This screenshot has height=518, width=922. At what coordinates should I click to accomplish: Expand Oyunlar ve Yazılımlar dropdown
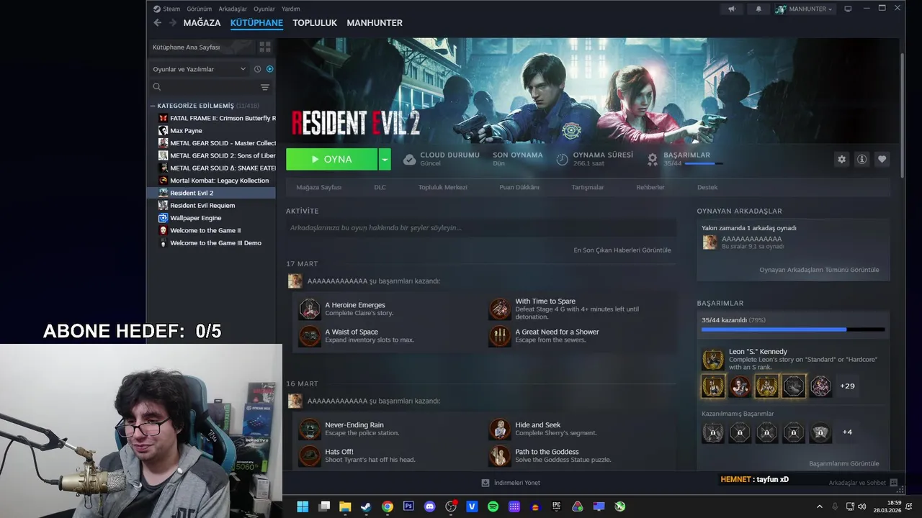point(200,69)
